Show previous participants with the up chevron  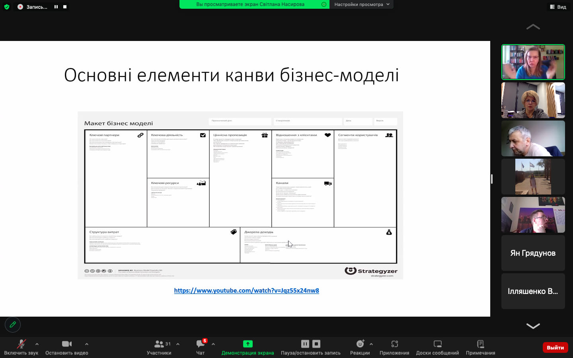pos(533,27)
